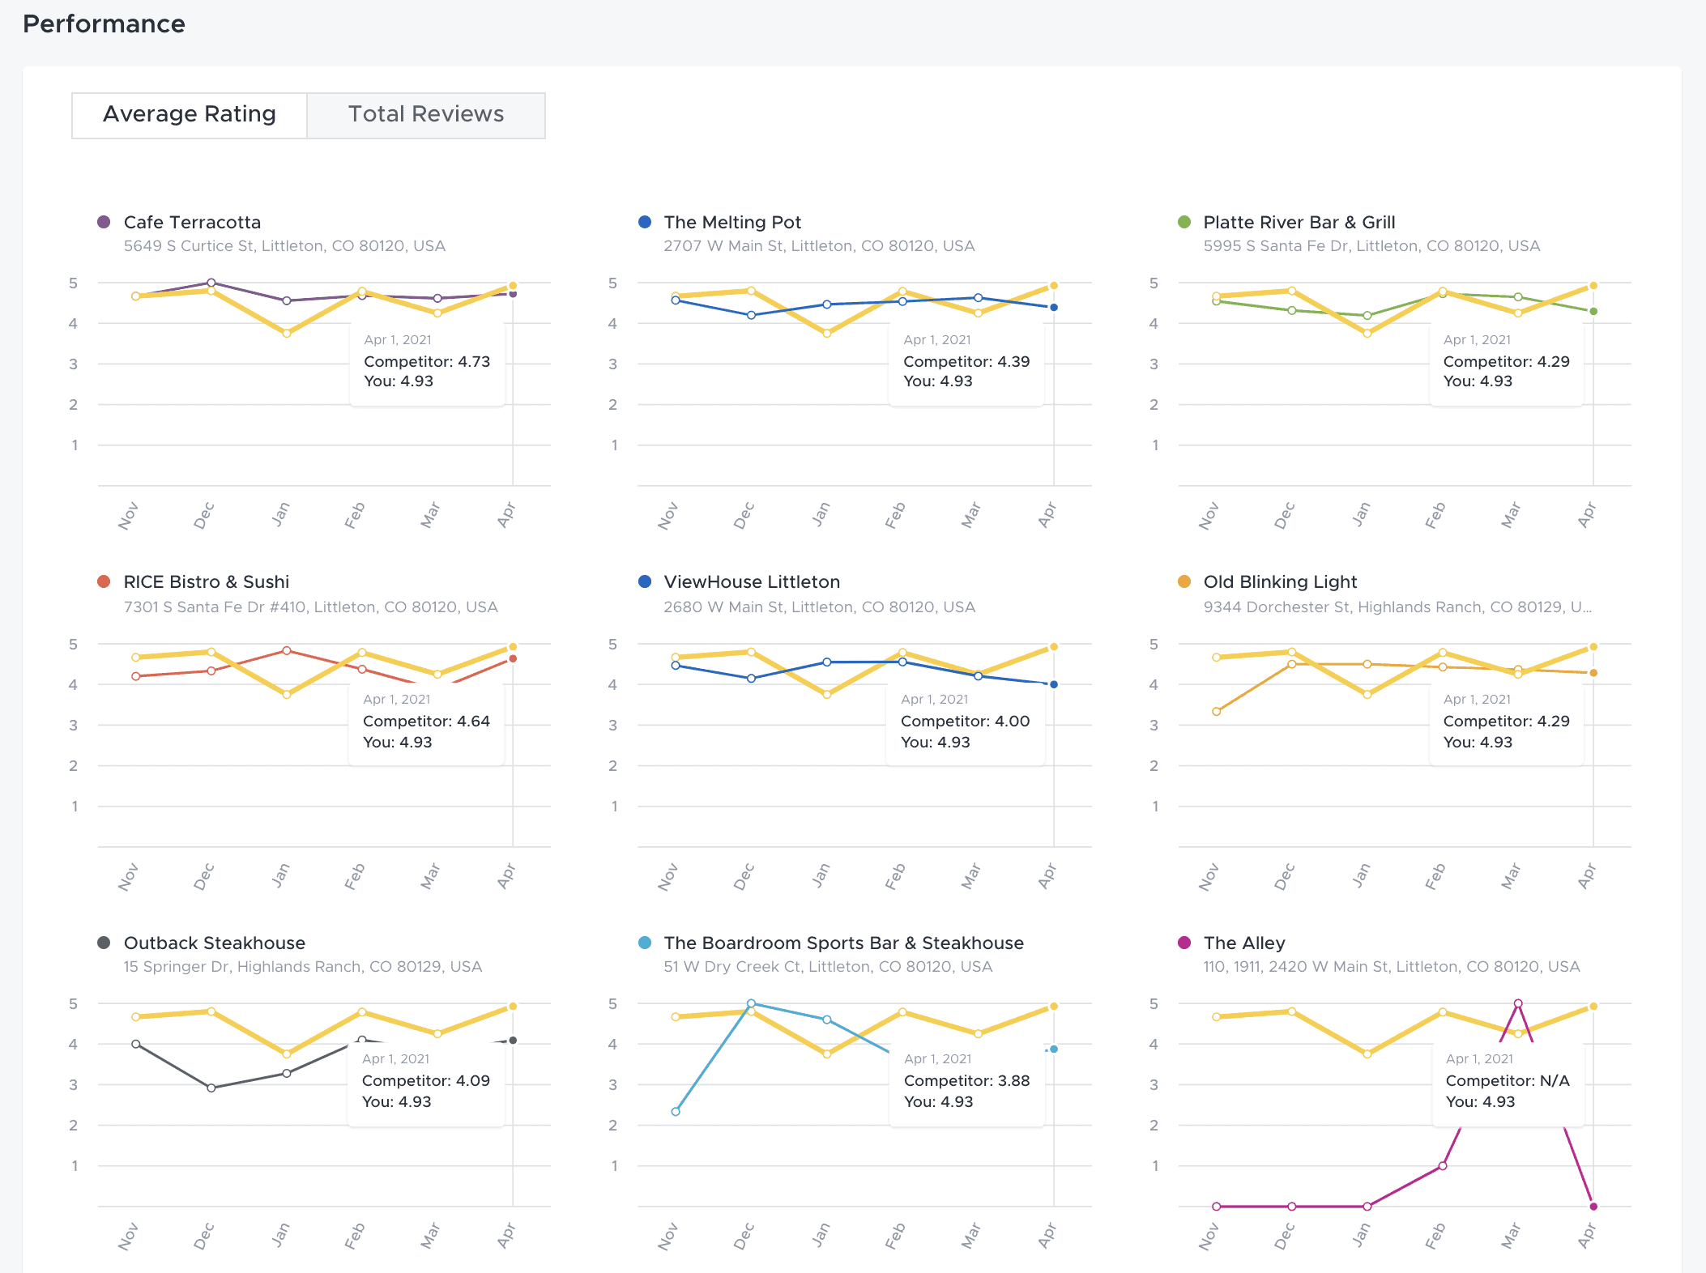Click Cafe Terracotta's December purple peak point
This screenshot has width=1706, height=1273.
pos(211,283)
